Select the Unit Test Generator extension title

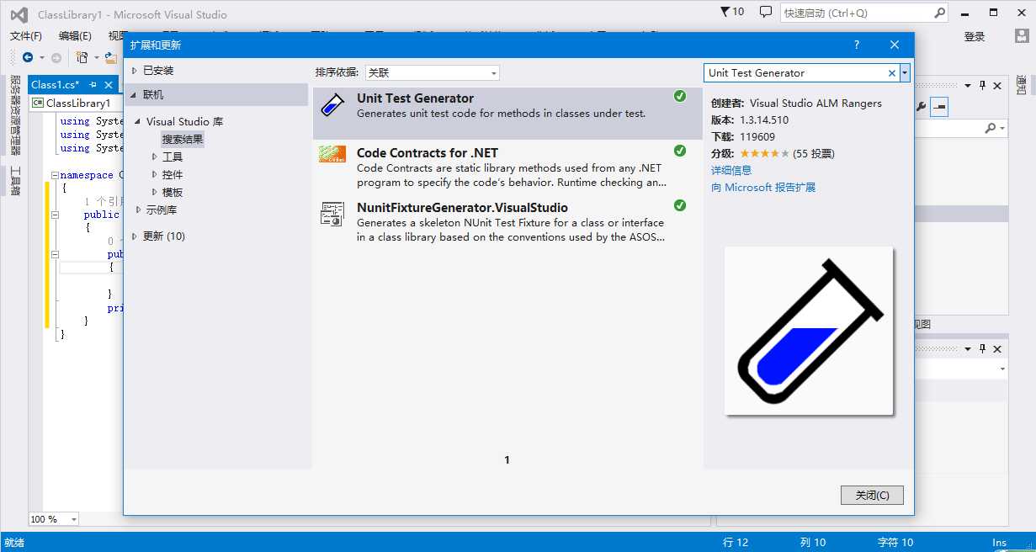415,98
